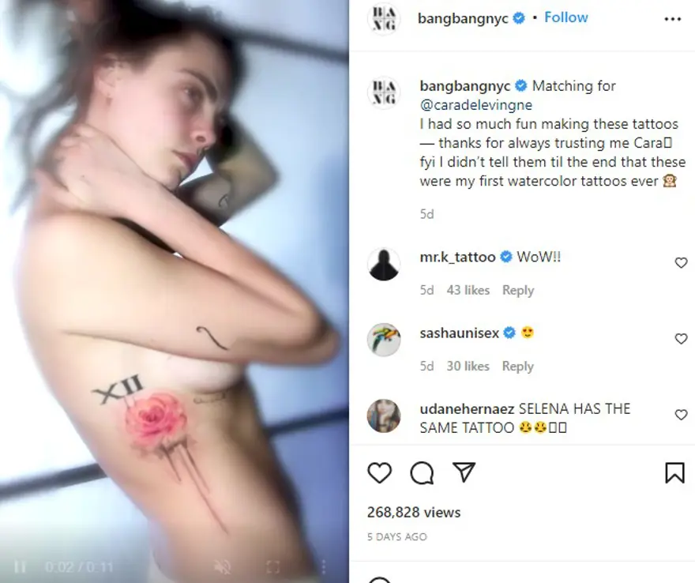The width and height of the screenshot is (695, 583).
Task: Reply to sashaunisex's comment
Action: pyautogui.click(x=518, y=366)
